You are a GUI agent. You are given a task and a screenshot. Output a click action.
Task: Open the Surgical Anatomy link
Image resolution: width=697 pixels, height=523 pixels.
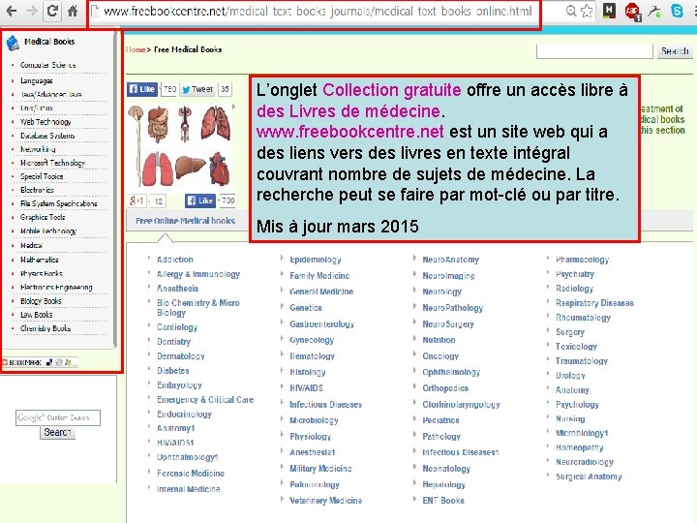589,477
